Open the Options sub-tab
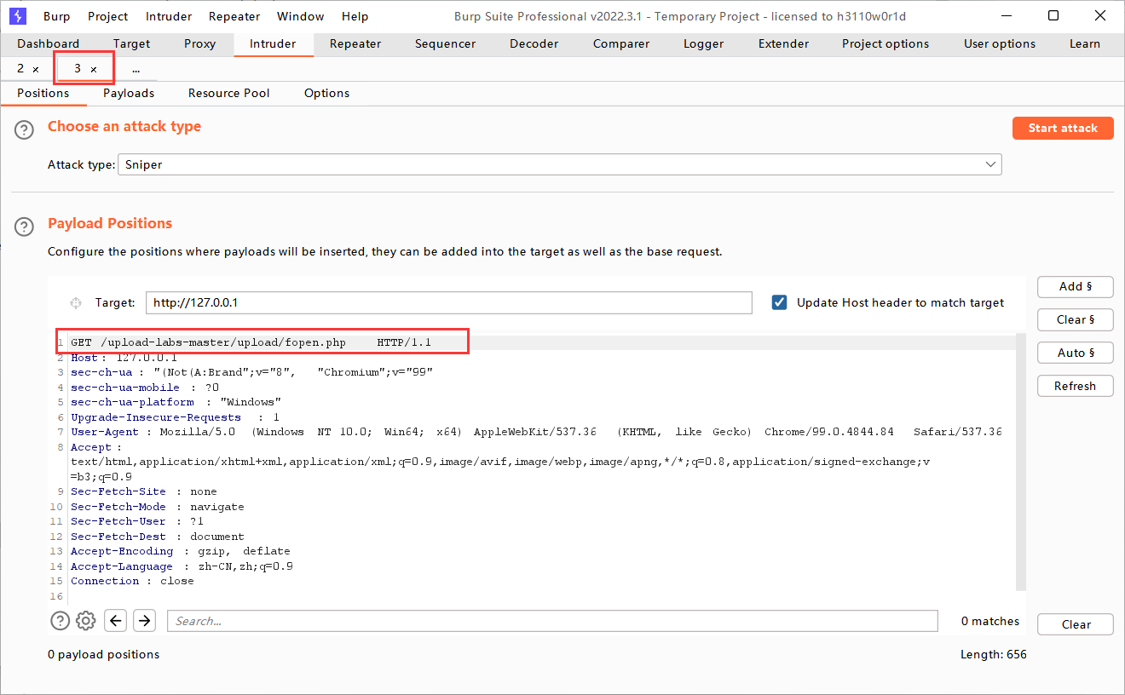This screenshot has height=695, width=1125. [327, 93]
